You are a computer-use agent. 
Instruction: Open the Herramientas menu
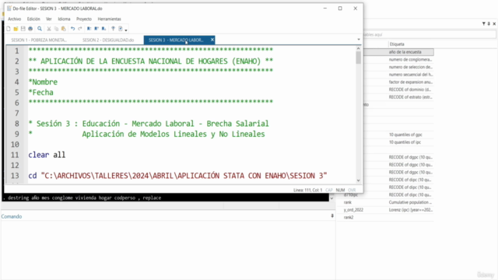(x=109, y=19)
